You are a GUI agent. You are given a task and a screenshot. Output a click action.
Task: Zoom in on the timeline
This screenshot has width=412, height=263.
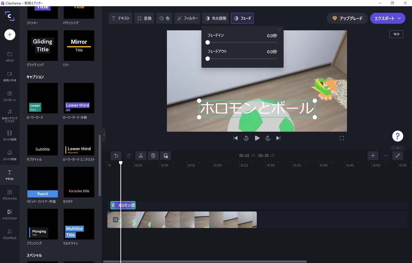coord(373,156)
